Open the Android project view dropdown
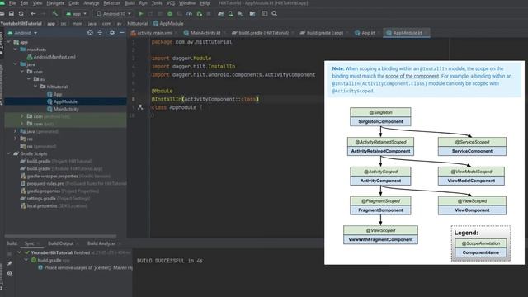The image size is (528, 297). click(x=22, y=33)
